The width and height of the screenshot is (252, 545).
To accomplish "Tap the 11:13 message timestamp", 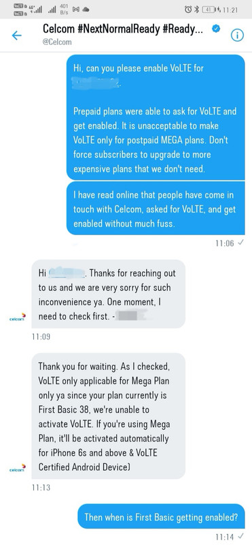I will tap(41, 488).
